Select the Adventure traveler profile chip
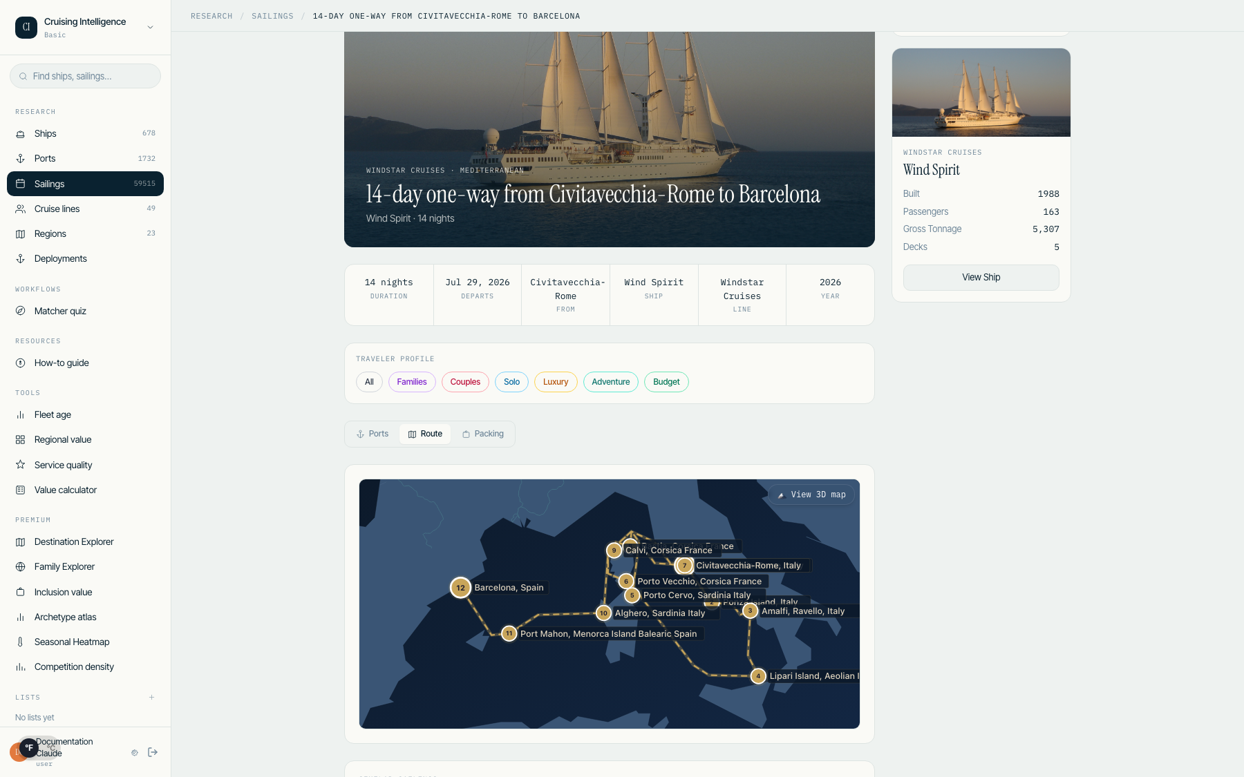This screenshot has height=777, width=1244. pyautogui.click(x=611, y=382)
